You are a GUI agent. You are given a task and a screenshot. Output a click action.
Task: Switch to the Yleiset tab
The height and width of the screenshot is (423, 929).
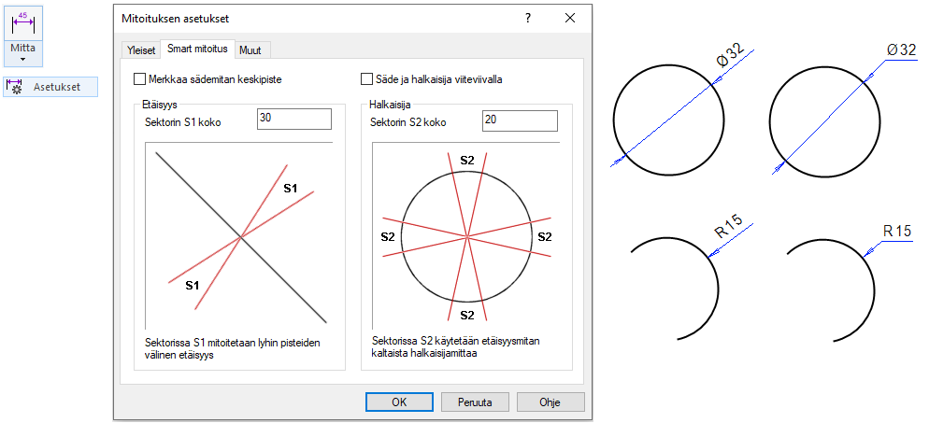point(140,50)
